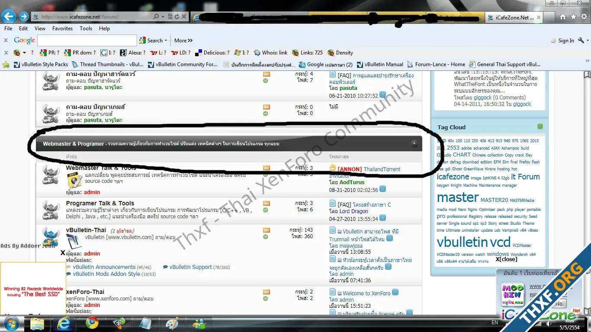Check the Alexa rank toolbar item
Screen dimensions: 591x332
pyautogui.click(x=133, y=53)
